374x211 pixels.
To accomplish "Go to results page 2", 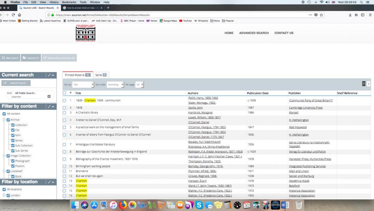I will click(x=368, y=84).
